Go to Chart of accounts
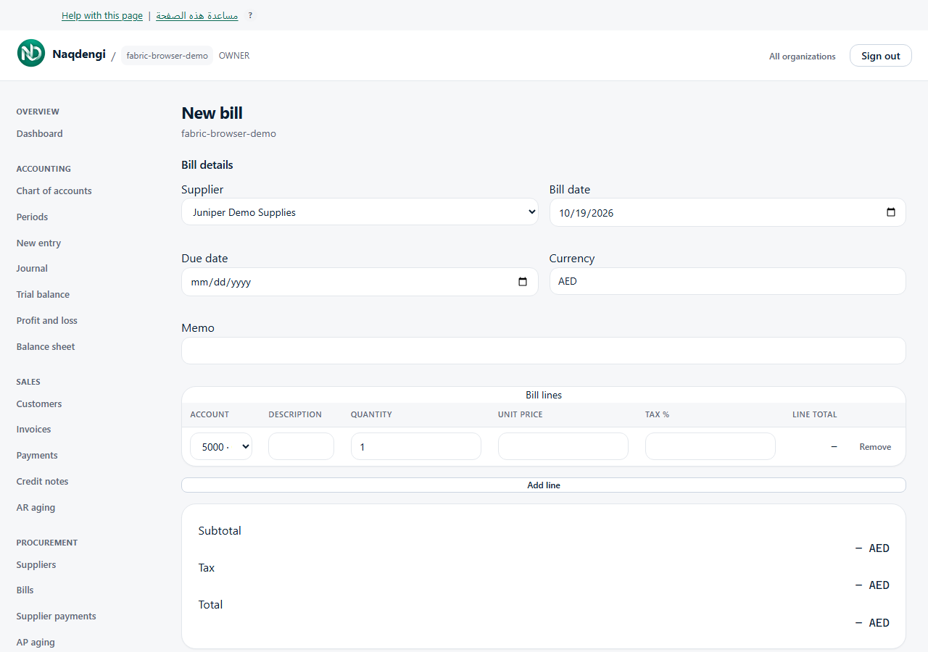This screenshot has width=928, height=652. click(54, 191)
